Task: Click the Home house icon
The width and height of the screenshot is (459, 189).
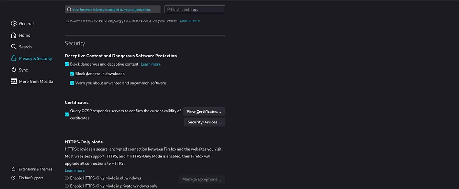Action: (14, 35)
